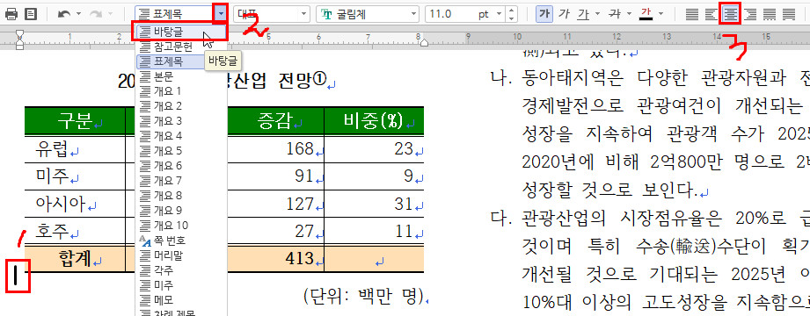Click the redo arrow icon
This screenshot has width=810, height=316.
[96, 14]
